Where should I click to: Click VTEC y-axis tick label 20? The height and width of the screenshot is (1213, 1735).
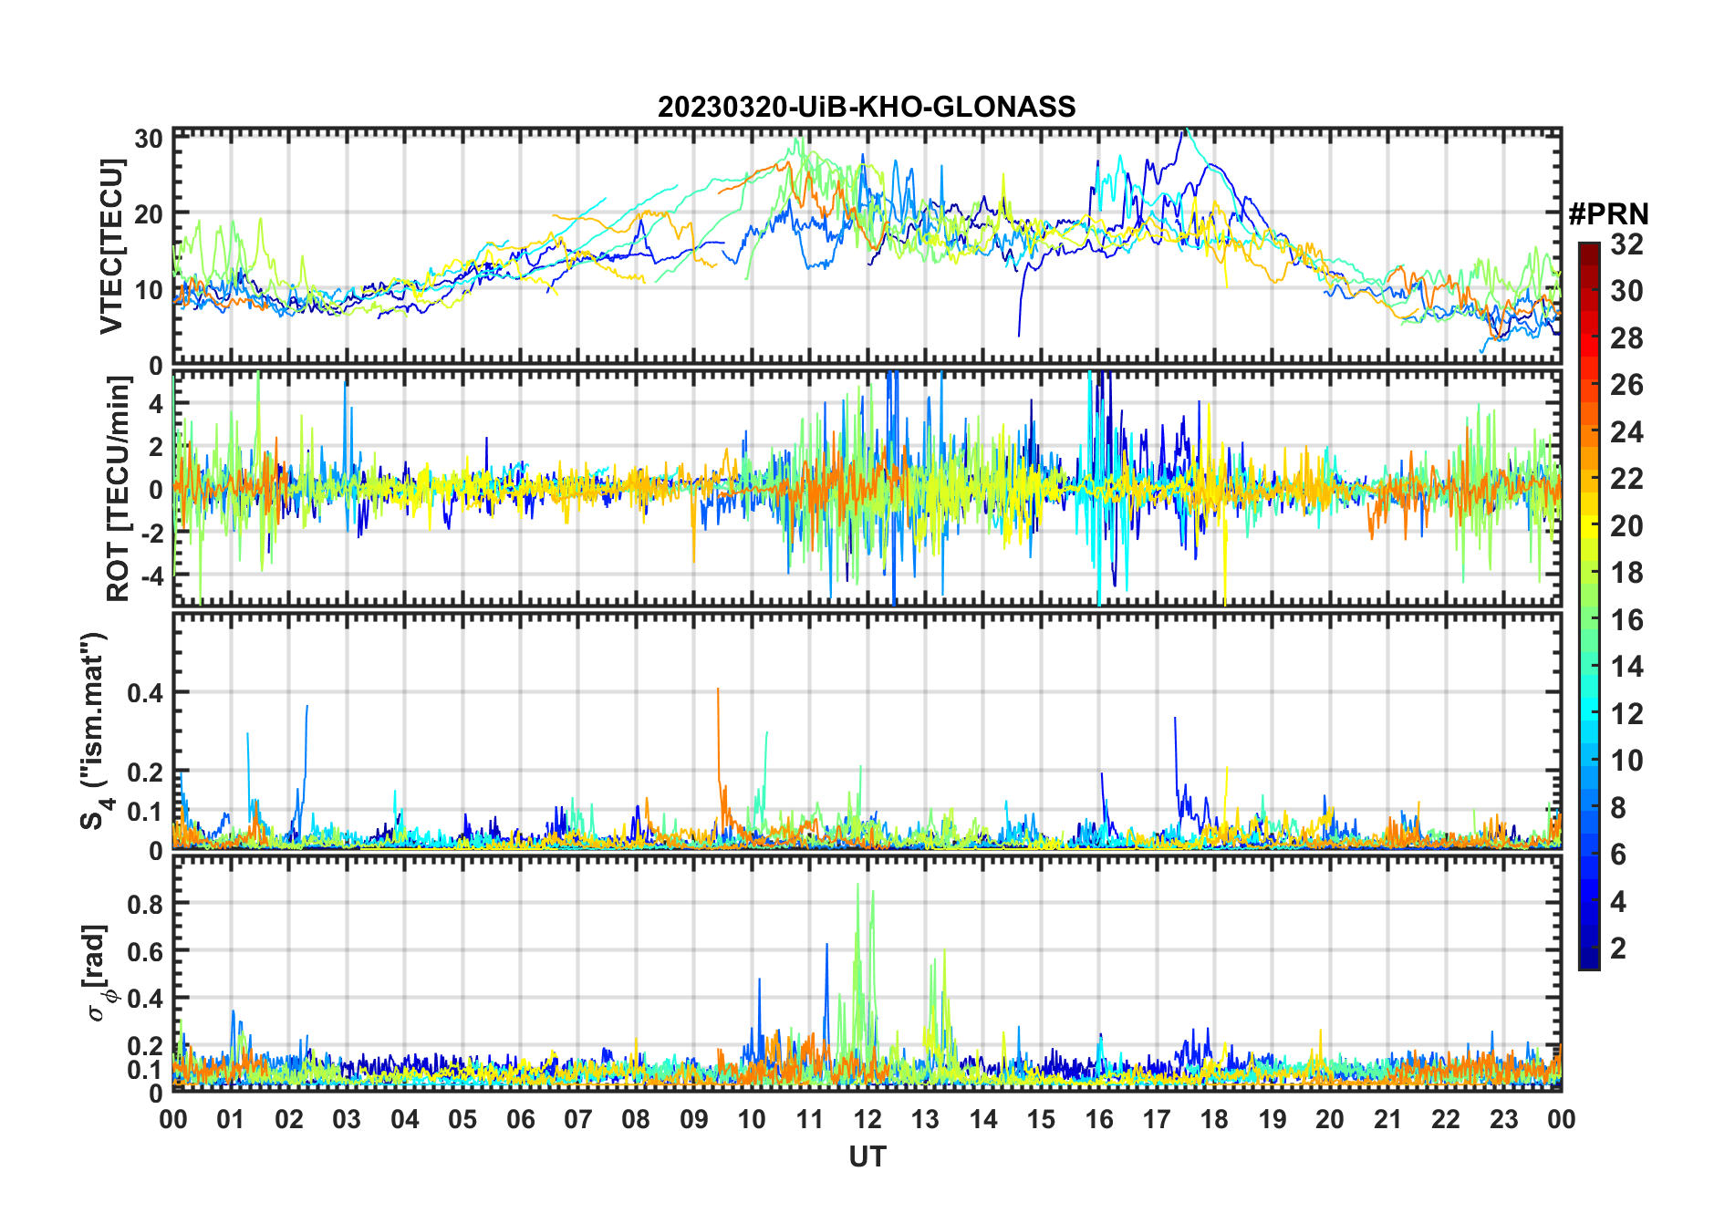pos(149,214)
